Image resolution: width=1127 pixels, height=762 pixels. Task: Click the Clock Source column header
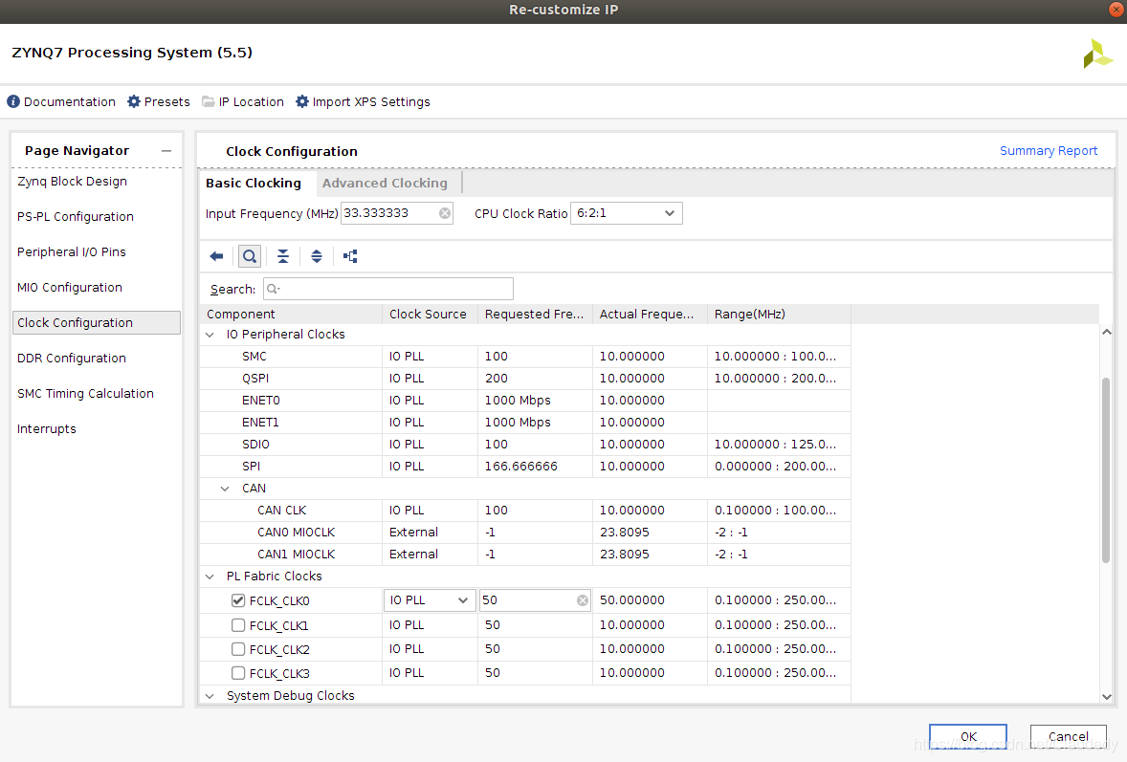(430, 314)
